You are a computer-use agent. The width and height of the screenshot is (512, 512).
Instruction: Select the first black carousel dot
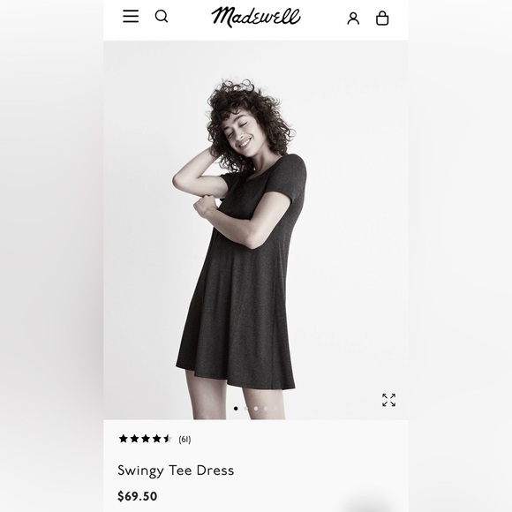[236, 408]
